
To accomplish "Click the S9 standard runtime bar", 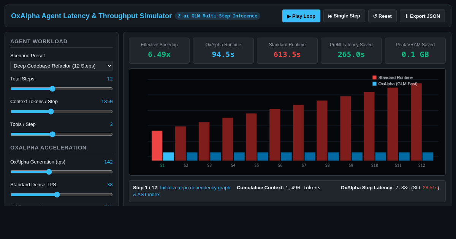I will pyautogui.click(x=345, y=128).
